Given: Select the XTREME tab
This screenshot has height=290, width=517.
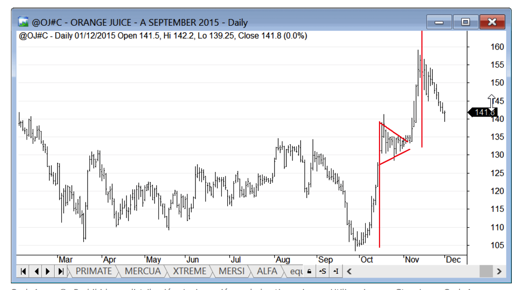Looking at the screenshot, I should click(190, 271).
